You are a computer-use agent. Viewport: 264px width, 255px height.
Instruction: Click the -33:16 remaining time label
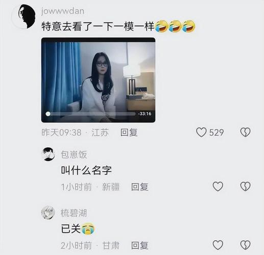tap(145, 114)
